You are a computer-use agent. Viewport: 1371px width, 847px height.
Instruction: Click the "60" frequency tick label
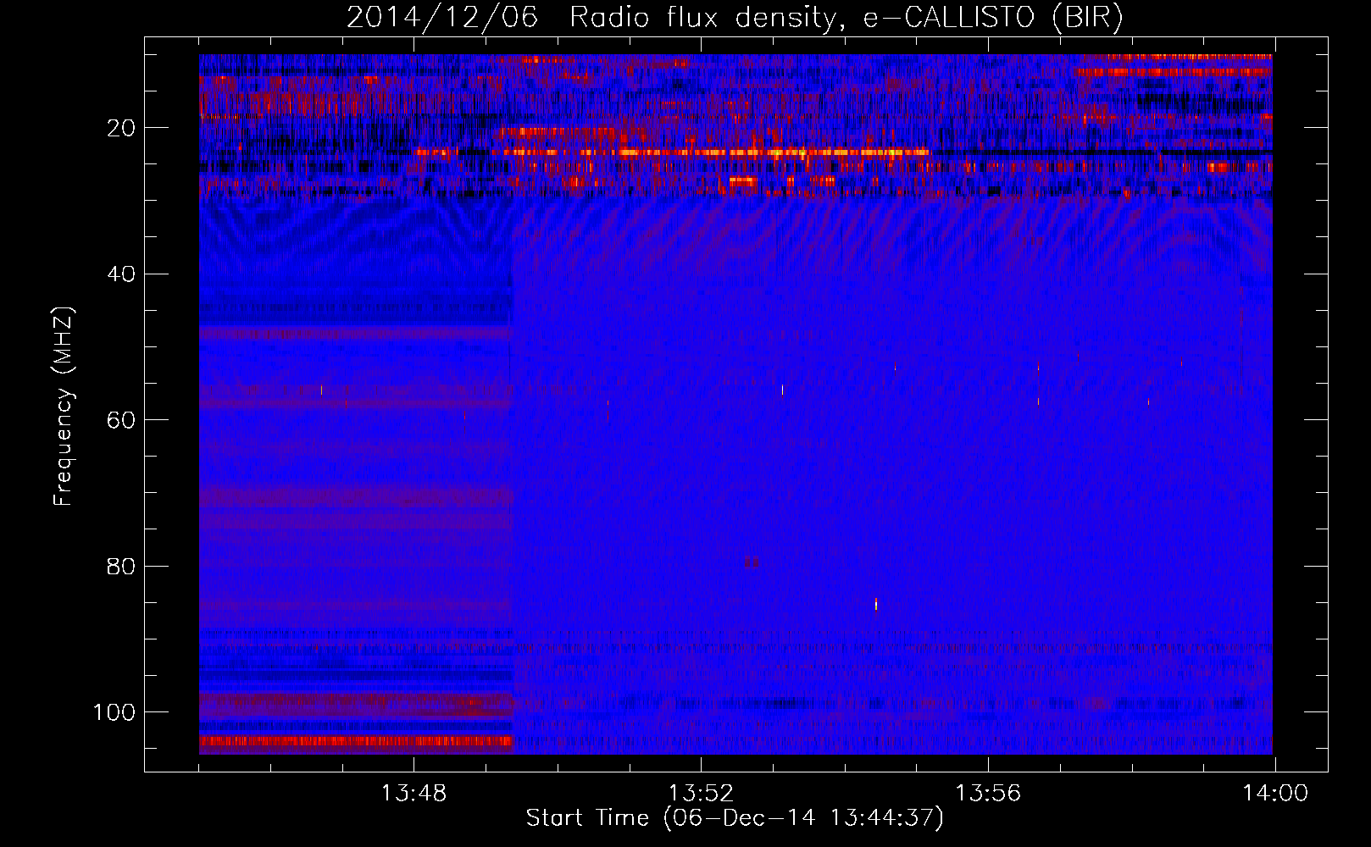click(x=121, y=420)
